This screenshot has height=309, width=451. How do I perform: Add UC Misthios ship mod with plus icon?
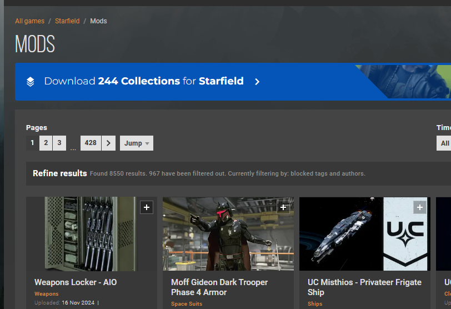pos(420,207)
